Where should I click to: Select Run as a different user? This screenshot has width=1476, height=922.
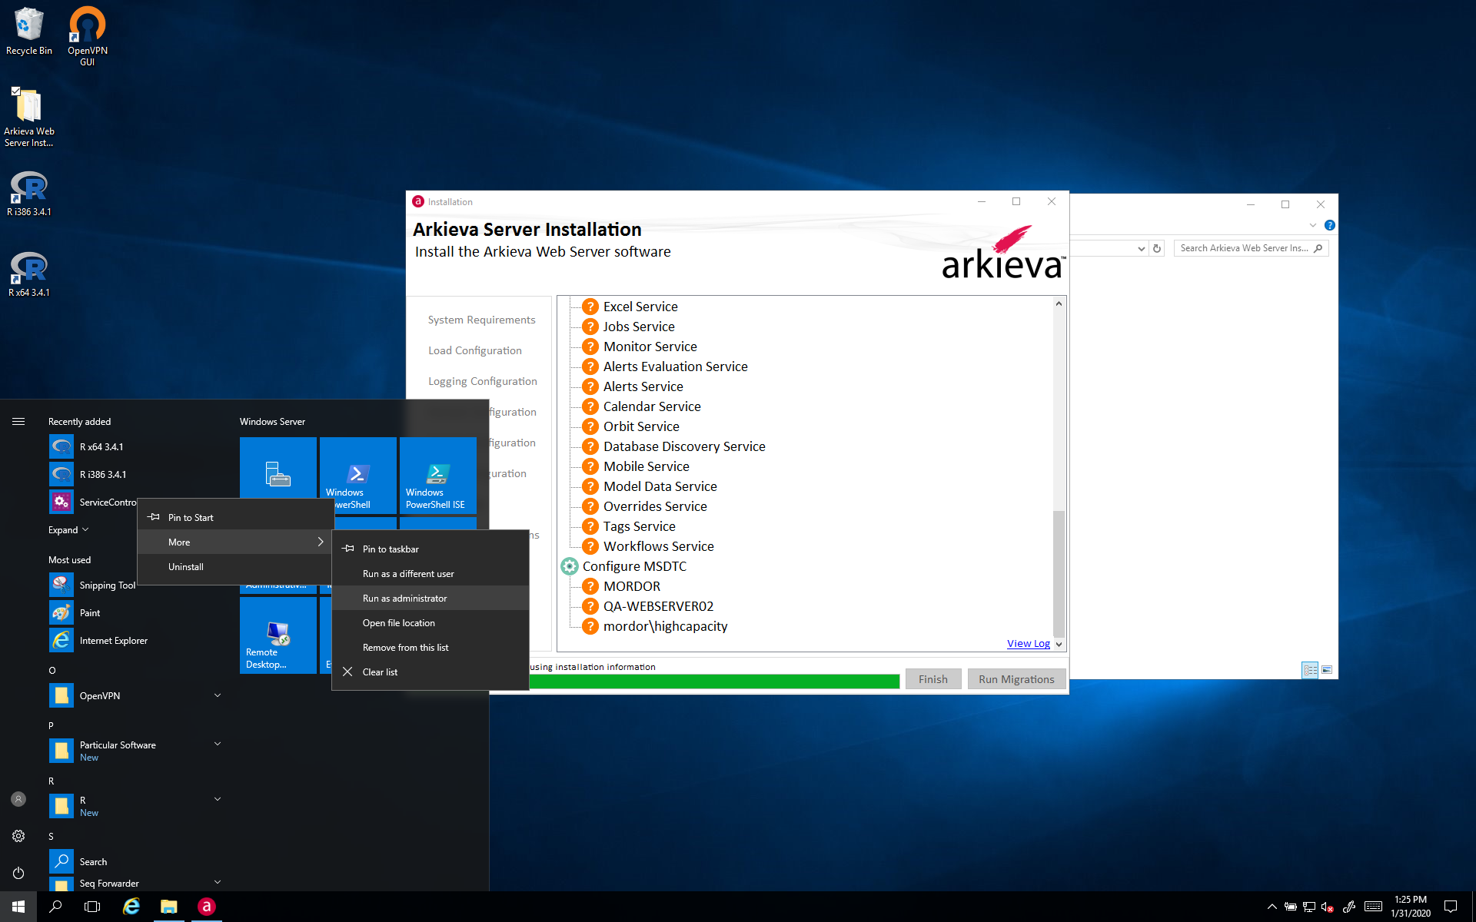tap(430, 573)
